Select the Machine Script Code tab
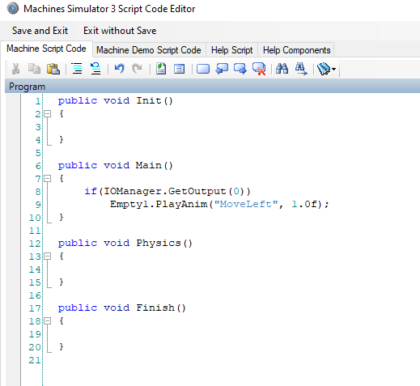 46,49
